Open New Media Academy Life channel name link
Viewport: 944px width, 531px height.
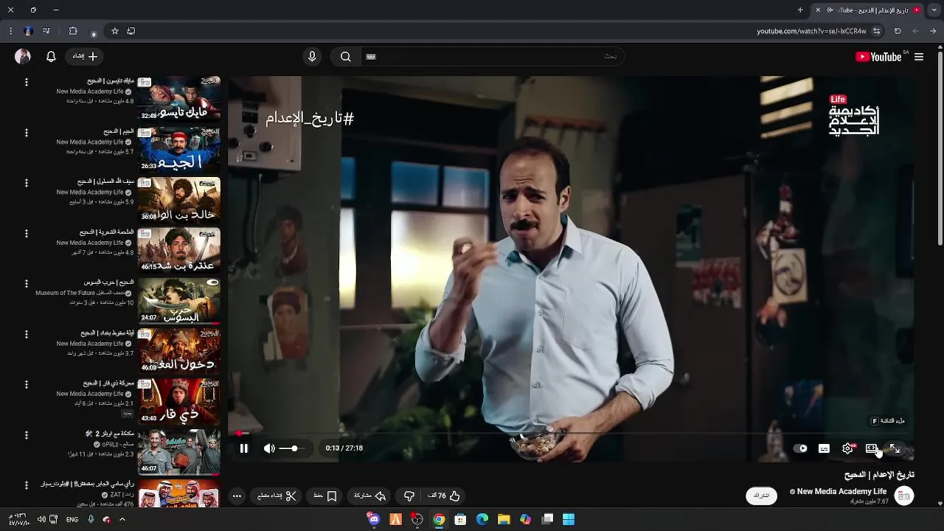click(841, 491)
